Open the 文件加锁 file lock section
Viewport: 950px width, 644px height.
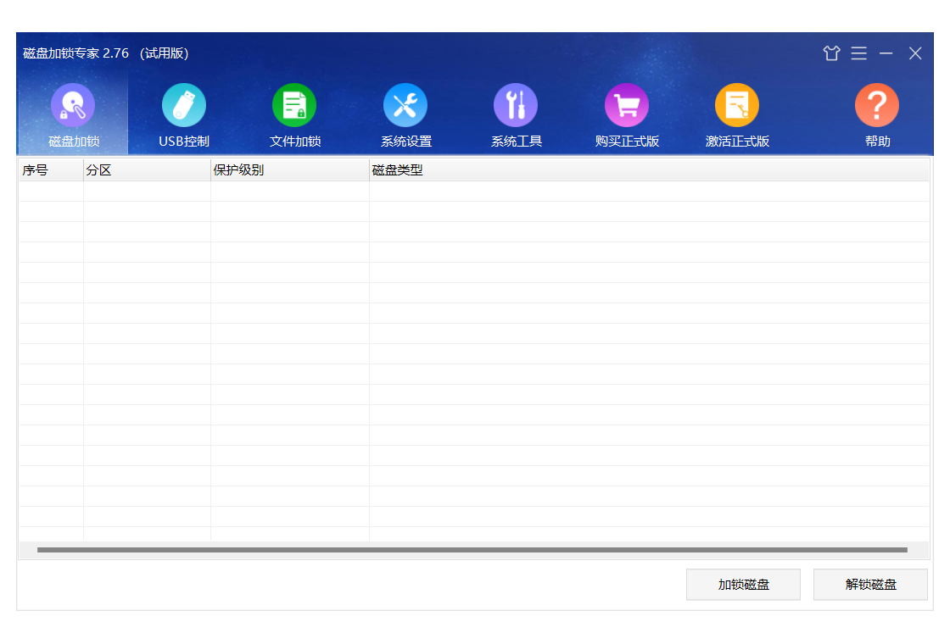pos(294,115)
